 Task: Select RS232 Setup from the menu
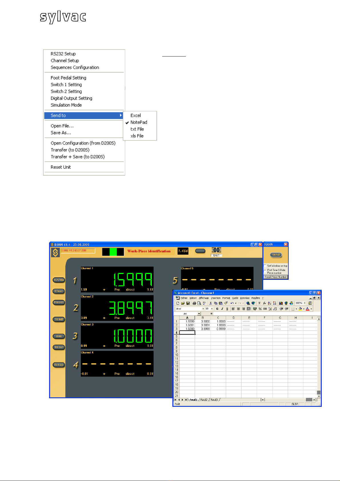63,54
